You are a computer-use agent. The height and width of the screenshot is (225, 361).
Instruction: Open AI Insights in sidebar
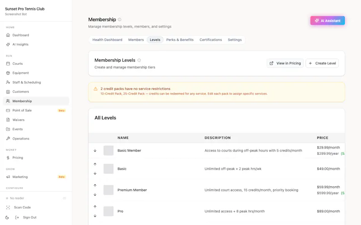click(x=36, y=44)
